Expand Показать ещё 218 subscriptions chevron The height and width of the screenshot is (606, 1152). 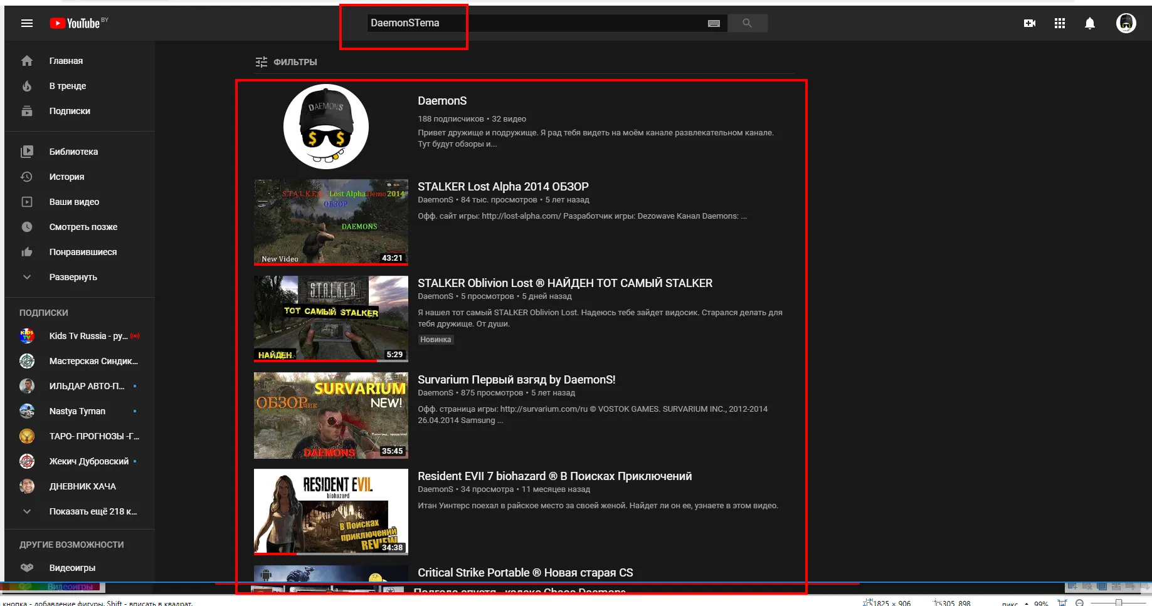26,511
